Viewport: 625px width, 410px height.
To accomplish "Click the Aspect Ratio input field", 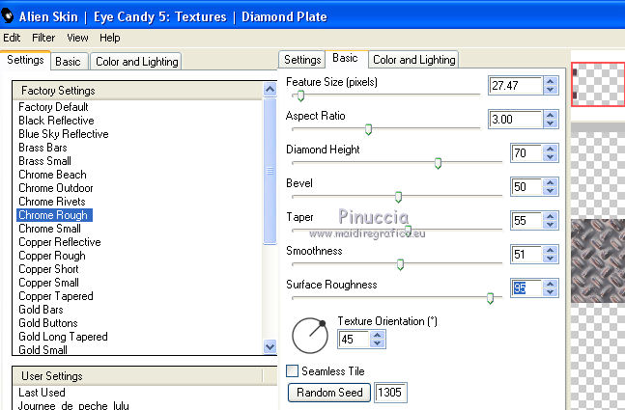I will [x=516, y=119].
